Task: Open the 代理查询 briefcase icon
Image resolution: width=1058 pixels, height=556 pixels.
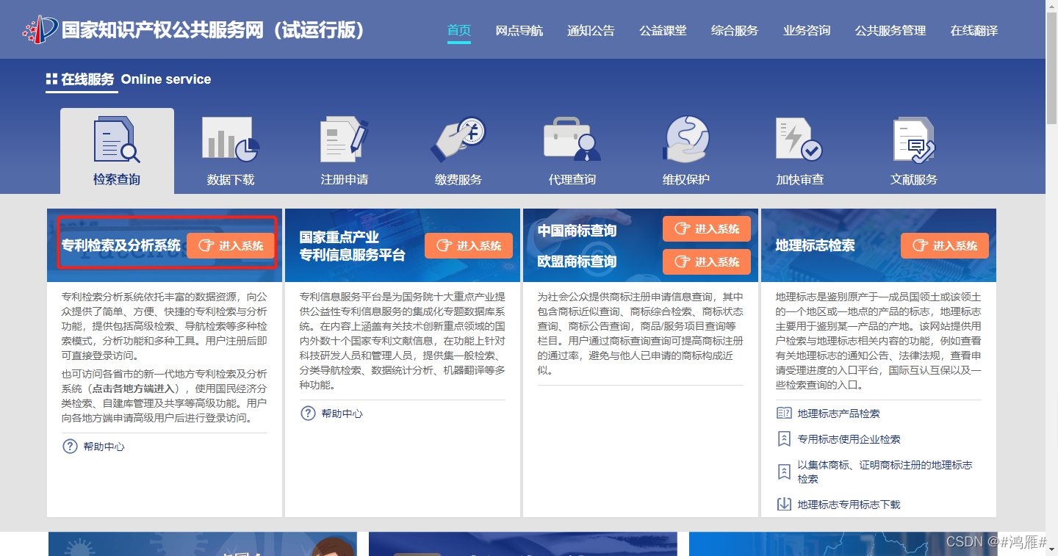Action: coord(572,140)
